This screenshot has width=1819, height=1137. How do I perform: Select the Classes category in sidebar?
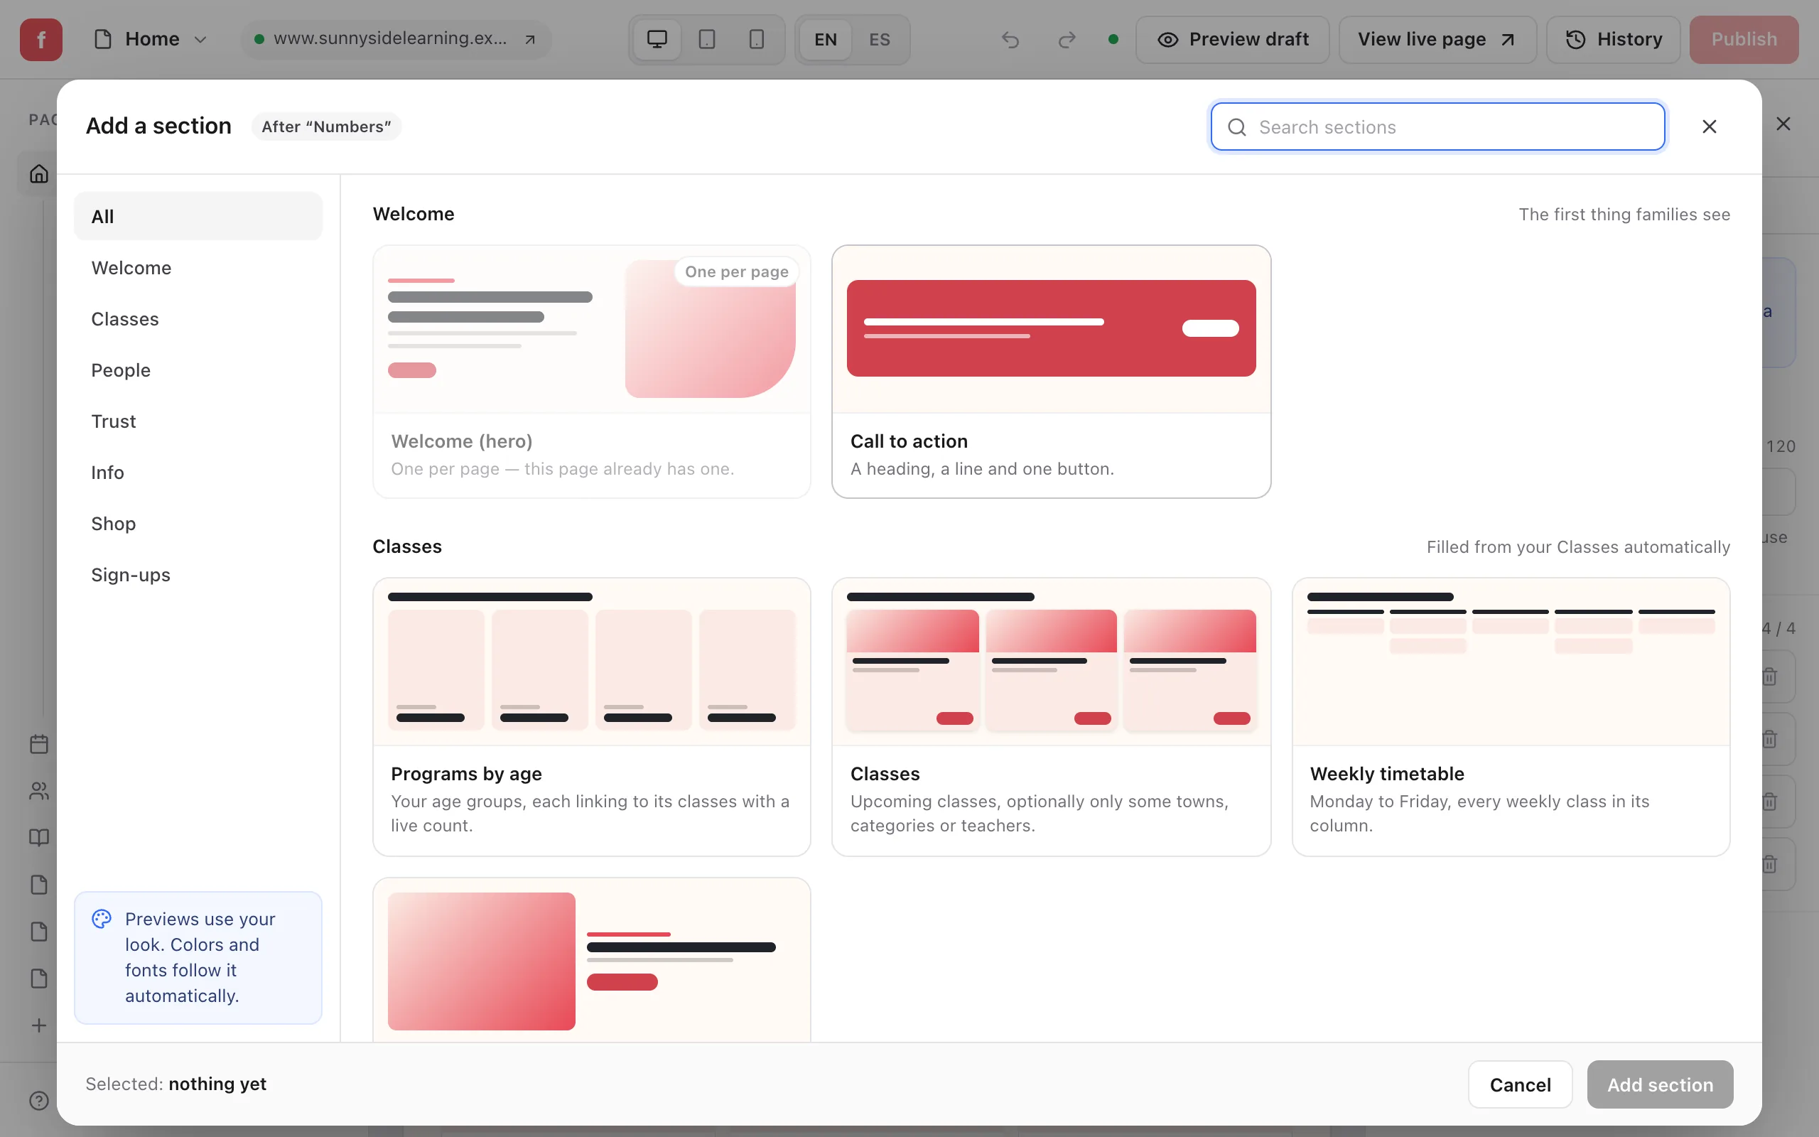coord(198,319)
